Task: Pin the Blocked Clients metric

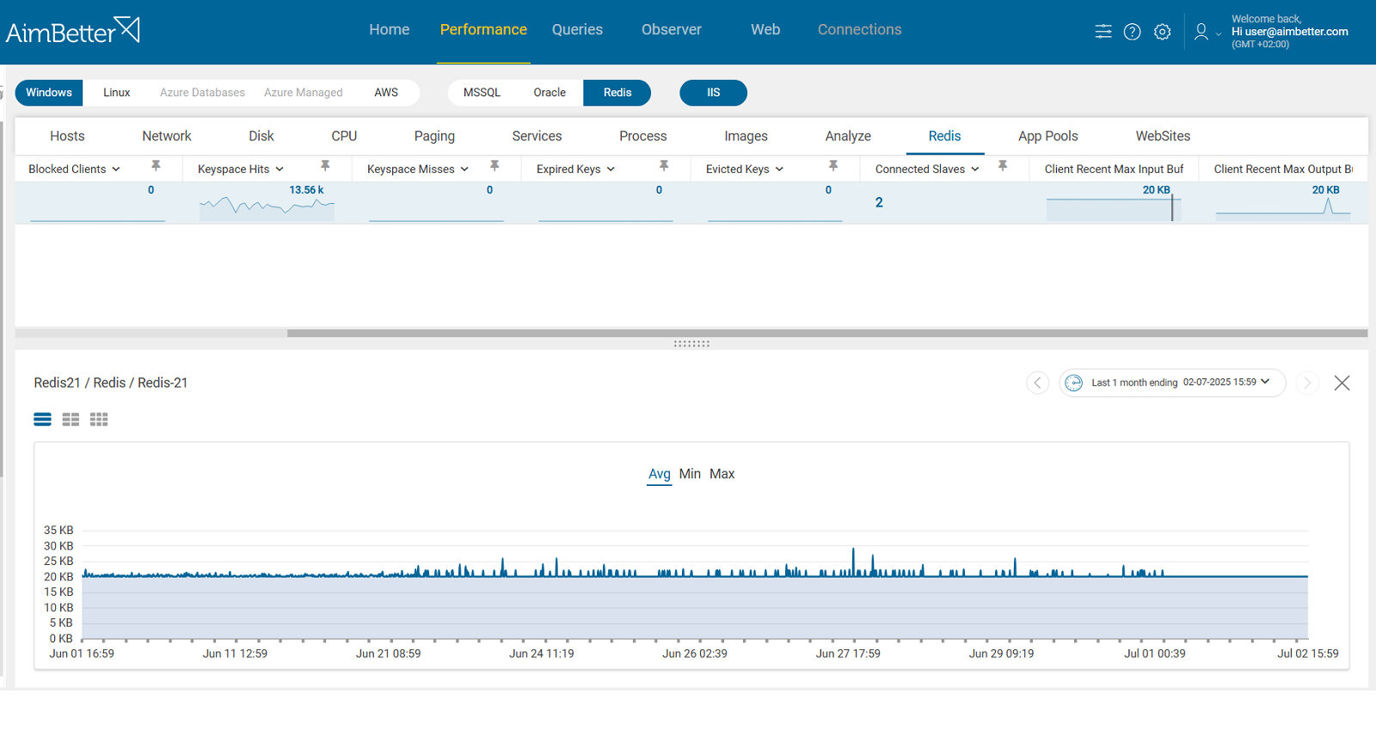Action: tap(156, 165)
